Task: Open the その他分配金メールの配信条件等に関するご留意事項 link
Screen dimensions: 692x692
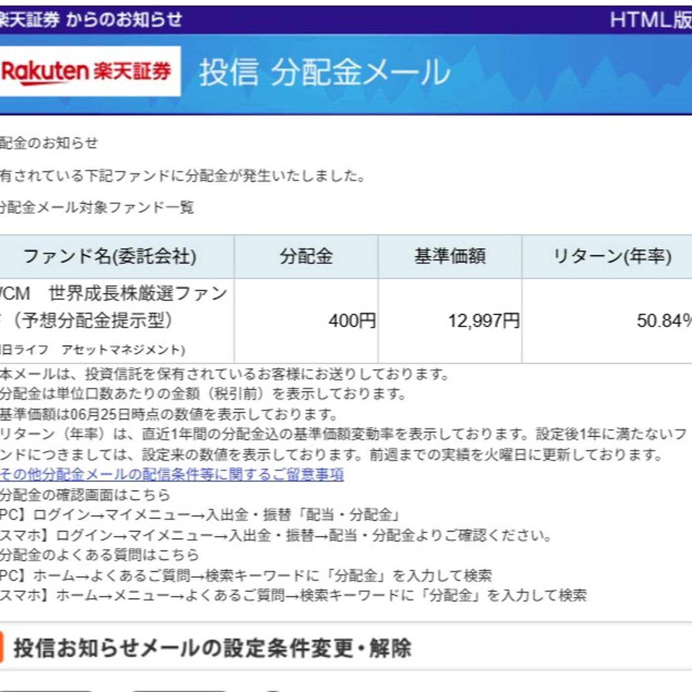Action: pyautogui.click(x=172, y=475)
